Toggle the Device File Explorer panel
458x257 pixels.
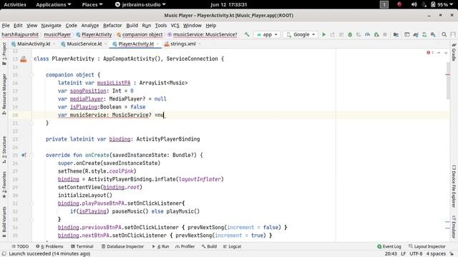point(454,186)
